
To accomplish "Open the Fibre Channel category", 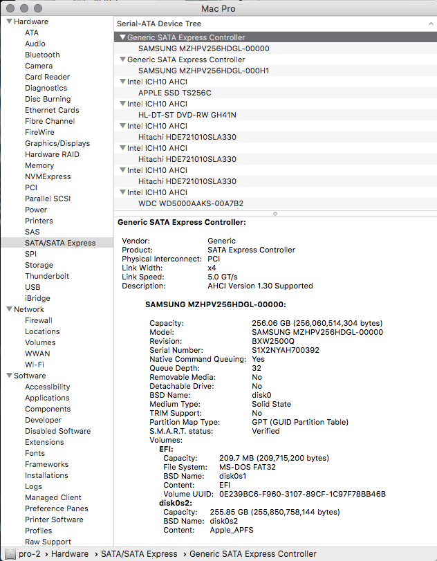I will click(50, 121).
